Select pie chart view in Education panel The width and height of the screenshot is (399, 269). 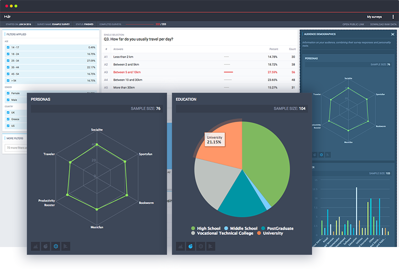190,246
